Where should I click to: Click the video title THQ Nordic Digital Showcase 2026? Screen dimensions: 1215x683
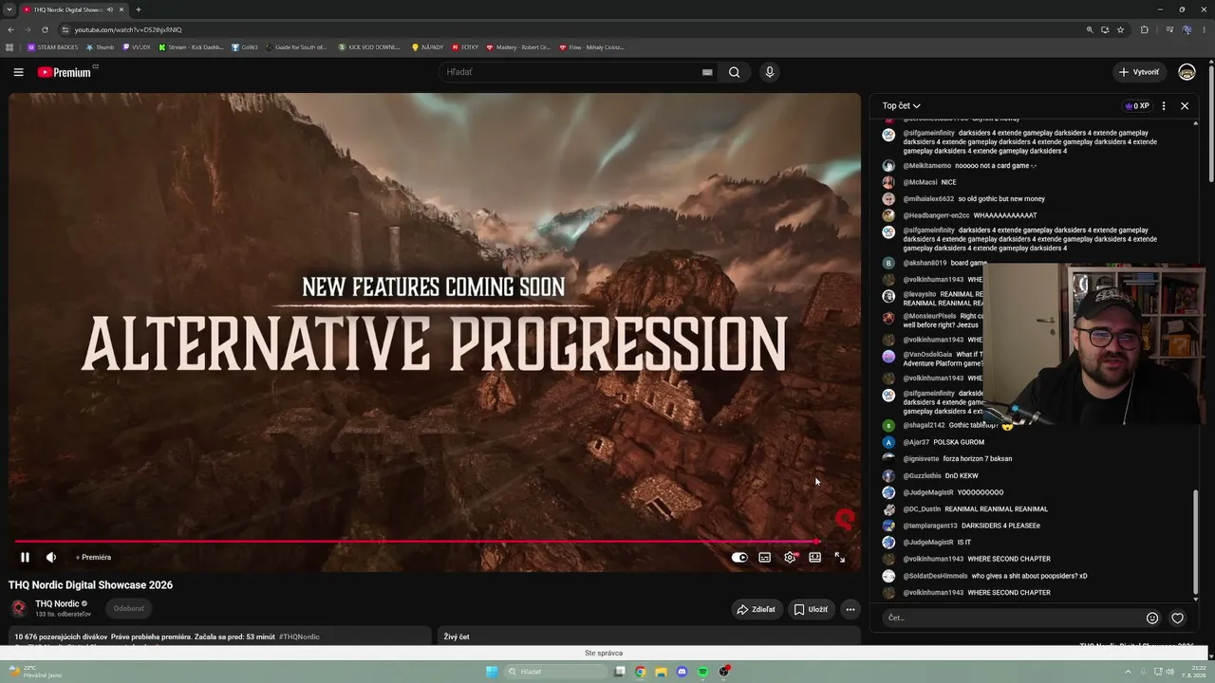tap(90, 585)
